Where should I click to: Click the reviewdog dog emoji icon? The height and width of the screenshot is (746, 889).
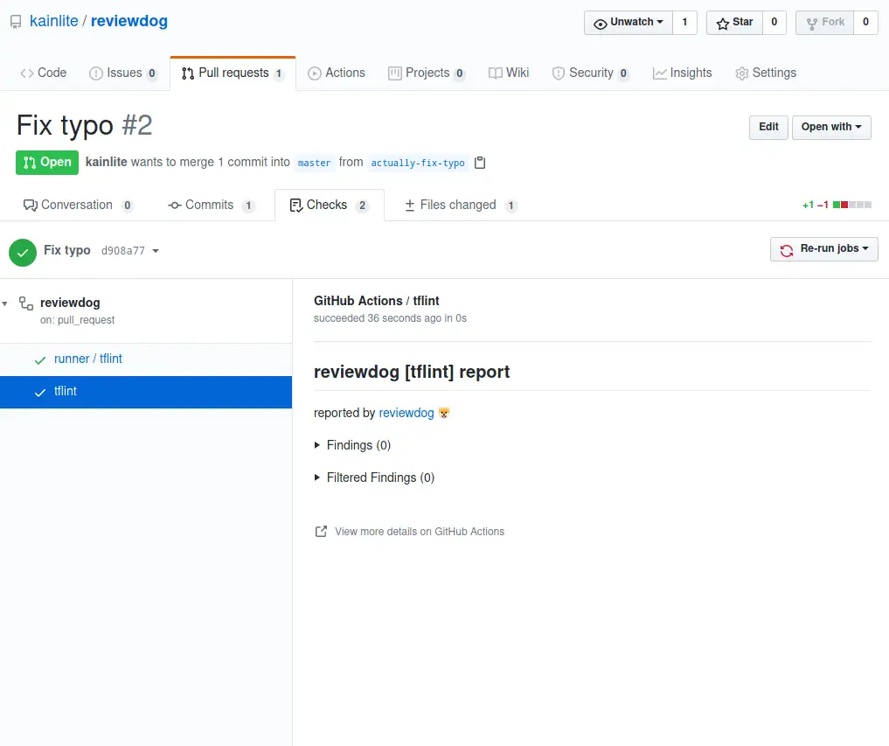click(444, 413)
